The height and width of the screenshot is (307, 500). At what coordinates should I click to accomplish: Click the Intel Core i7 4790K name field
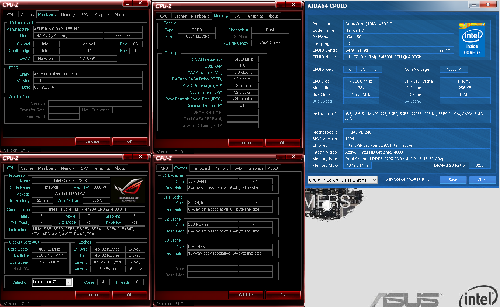pos(71,181)
